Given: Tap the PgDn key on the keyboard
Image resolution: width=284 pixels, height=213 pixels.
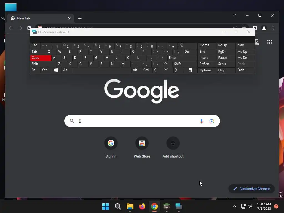Looking at the screenshot, I should pos(226,52).
